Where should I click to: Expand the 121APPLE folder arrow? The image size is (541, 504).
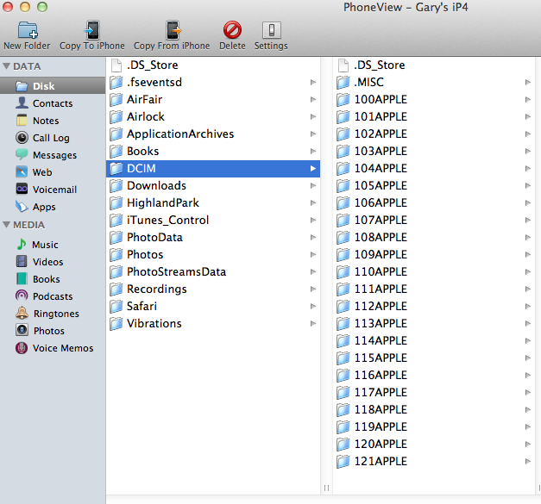(528, 461)
